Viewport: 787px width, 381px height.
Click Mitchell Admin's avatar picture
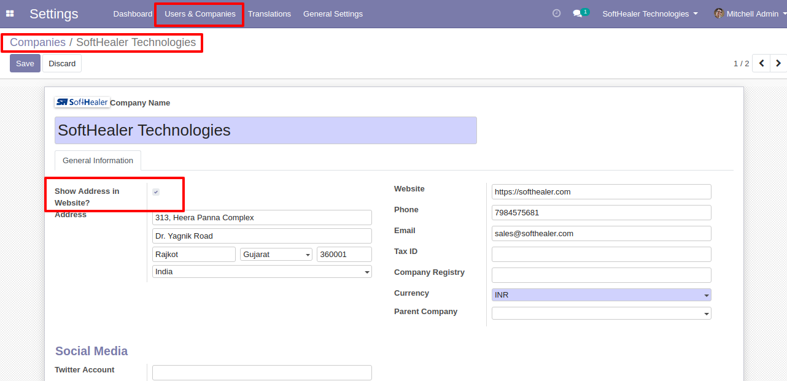(719, 13)
